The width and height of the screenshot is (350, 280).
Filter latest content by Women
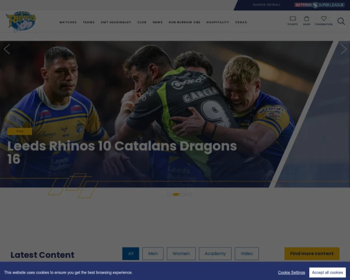tap(181, 254)
